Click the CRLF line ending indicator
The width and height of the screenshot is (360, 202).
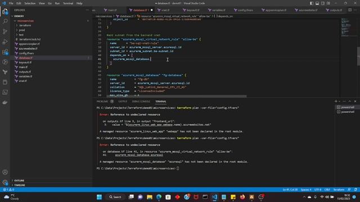(x=327, y=190)
